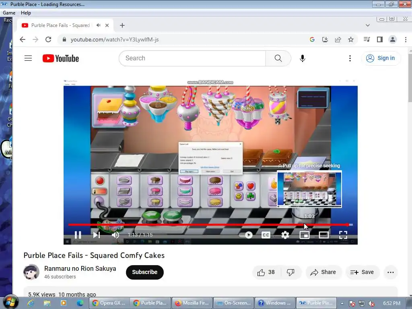Open the Windows Start orb
This screenshot has width=412, height=309.
click(11, 302)
